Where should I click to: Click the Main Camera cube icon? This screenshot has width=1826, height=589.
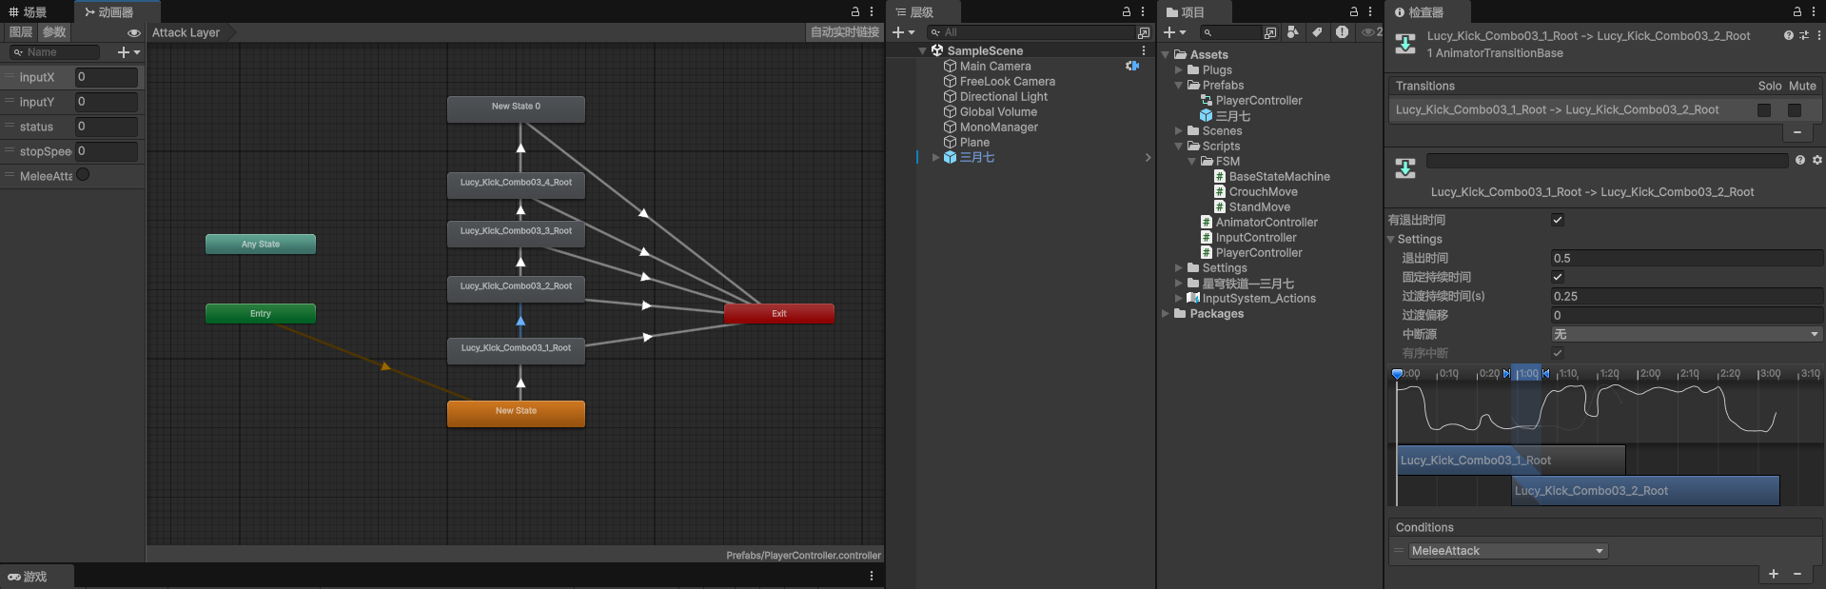point(950,66)
